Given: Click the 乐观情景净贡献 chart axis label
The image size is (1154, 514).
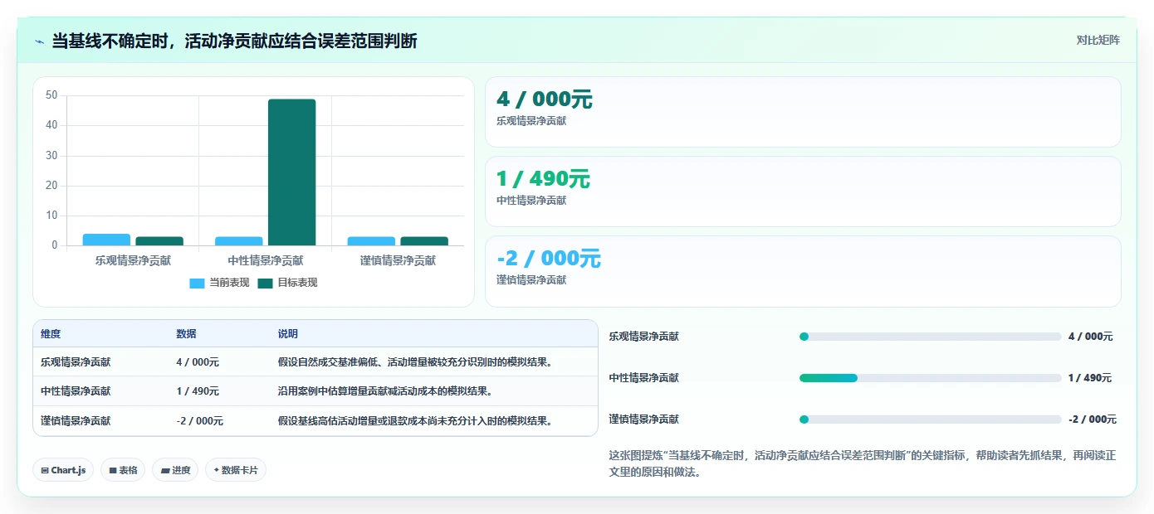Looking at the screenshot, I should pyautogui.click(x=133, y=260).
